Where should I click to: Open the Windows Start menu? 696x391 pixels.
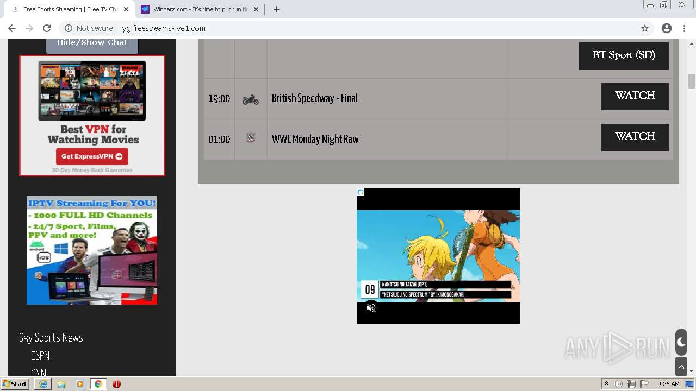(15, 384)
